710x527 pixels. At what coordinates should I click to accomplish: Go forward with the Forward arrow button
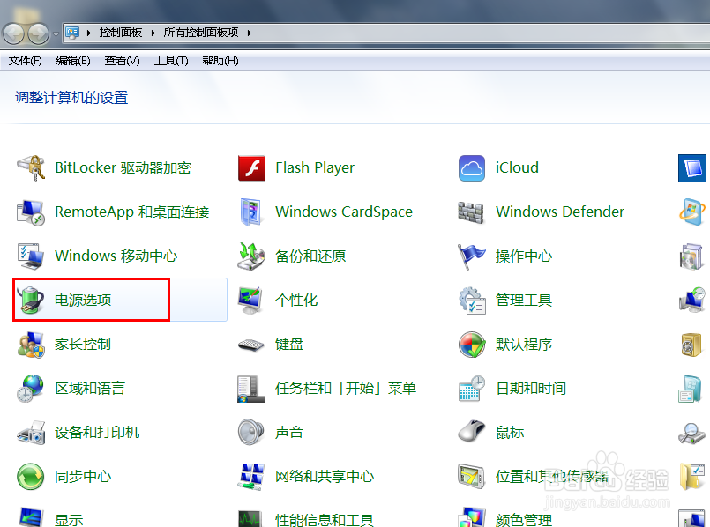(39, 33)
